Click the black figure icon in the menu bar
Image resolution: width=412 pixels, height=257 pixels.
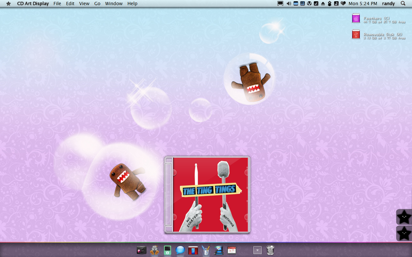tap(330, 4)
